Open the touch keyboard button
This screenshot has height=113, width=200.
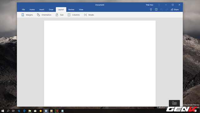point(174,103)
